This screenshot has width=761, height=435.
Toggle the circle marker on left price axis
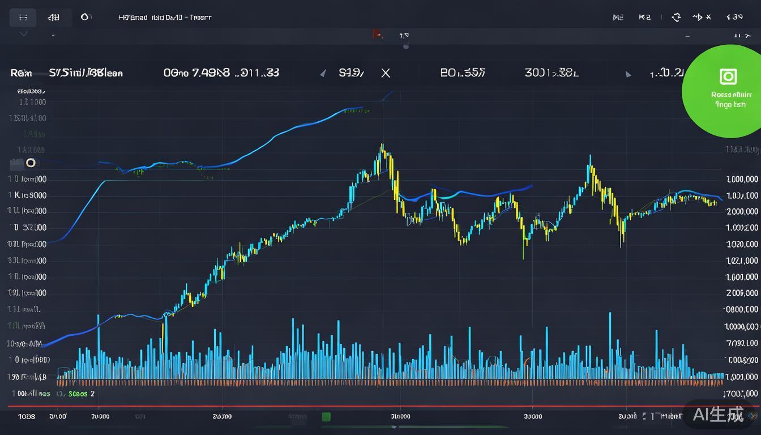[31, 163]
